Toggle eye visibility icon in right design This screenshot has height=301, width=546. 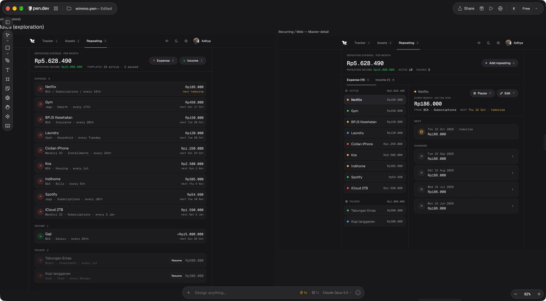click(x=479, y=43)
